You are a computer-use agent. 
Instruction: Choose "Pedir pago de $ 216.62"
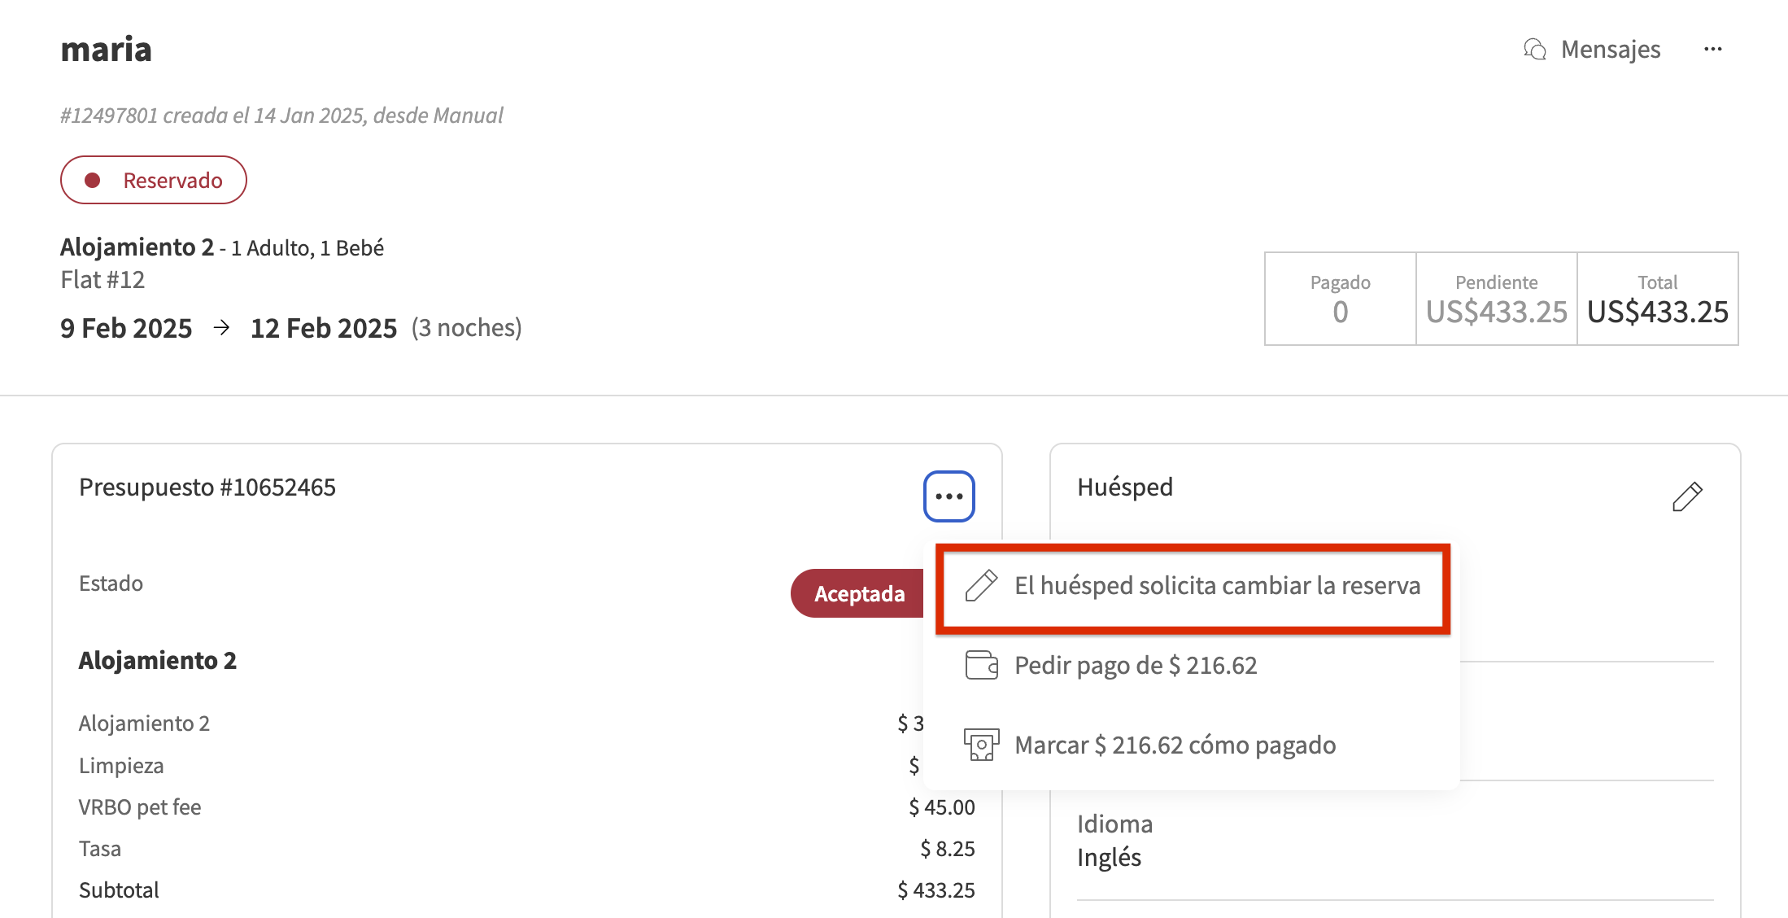[1135, 665]
